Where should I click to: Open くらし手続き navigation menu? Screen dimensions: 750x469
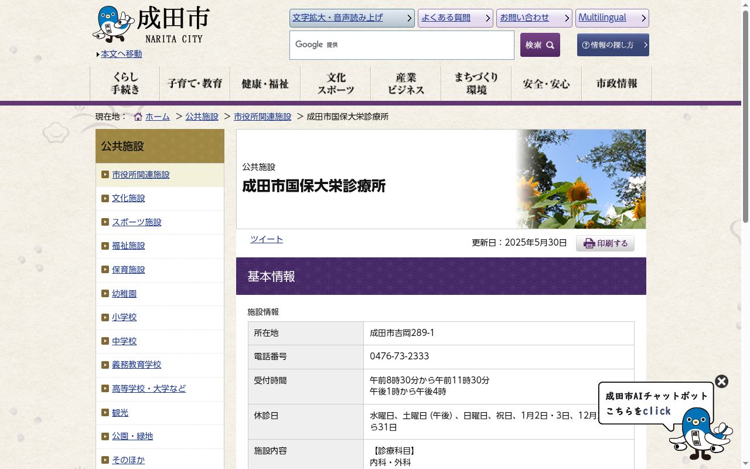[125, 83]
